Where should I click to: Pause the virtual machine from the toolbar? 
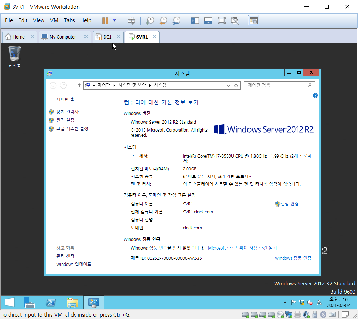(105, 20)
